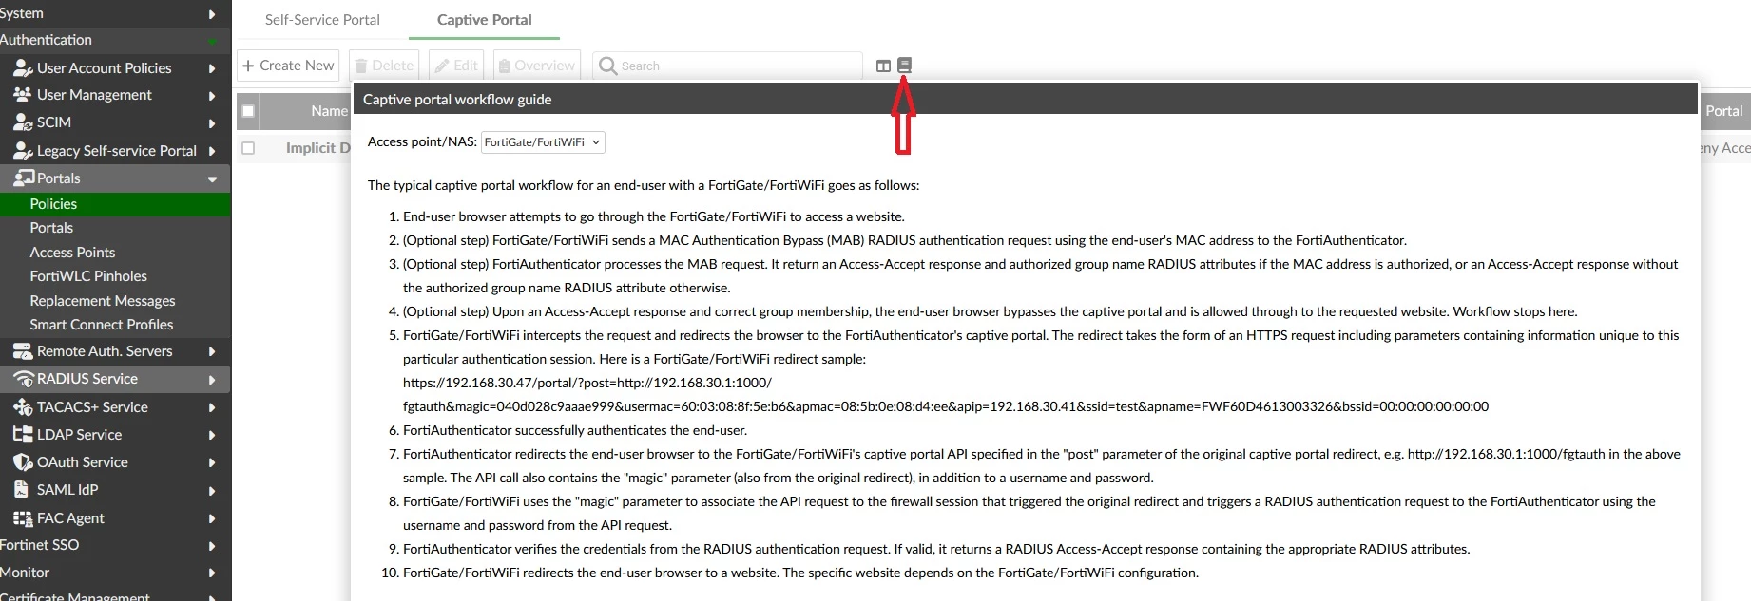Click the LDAP Service icon
The image size is (1751, 601).
point(23,435)
